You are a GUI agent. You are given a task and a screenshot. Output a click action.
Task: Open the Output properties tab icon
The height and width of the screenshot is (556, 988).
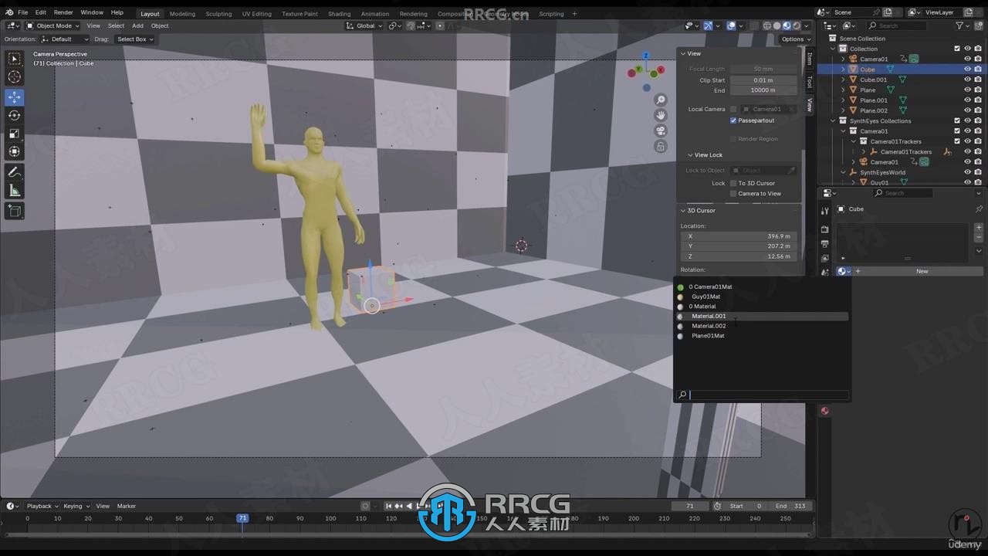(824, 244)
